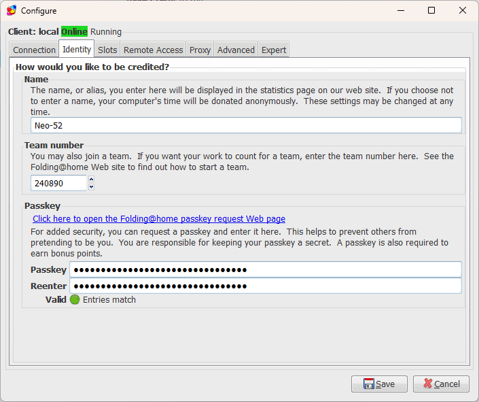Click the 'Entries match' text

109,300
